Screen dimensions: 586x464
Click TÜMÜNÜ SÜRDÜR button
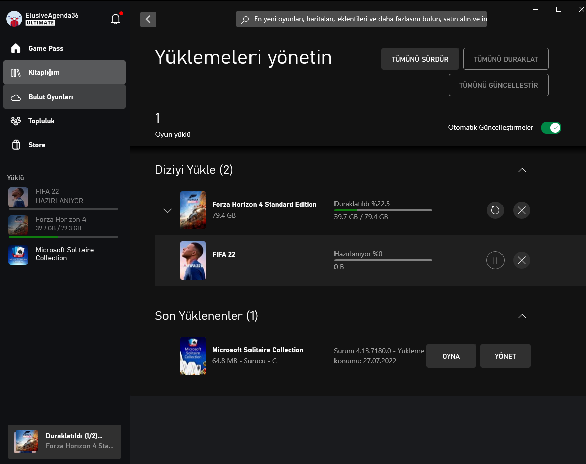420,59
